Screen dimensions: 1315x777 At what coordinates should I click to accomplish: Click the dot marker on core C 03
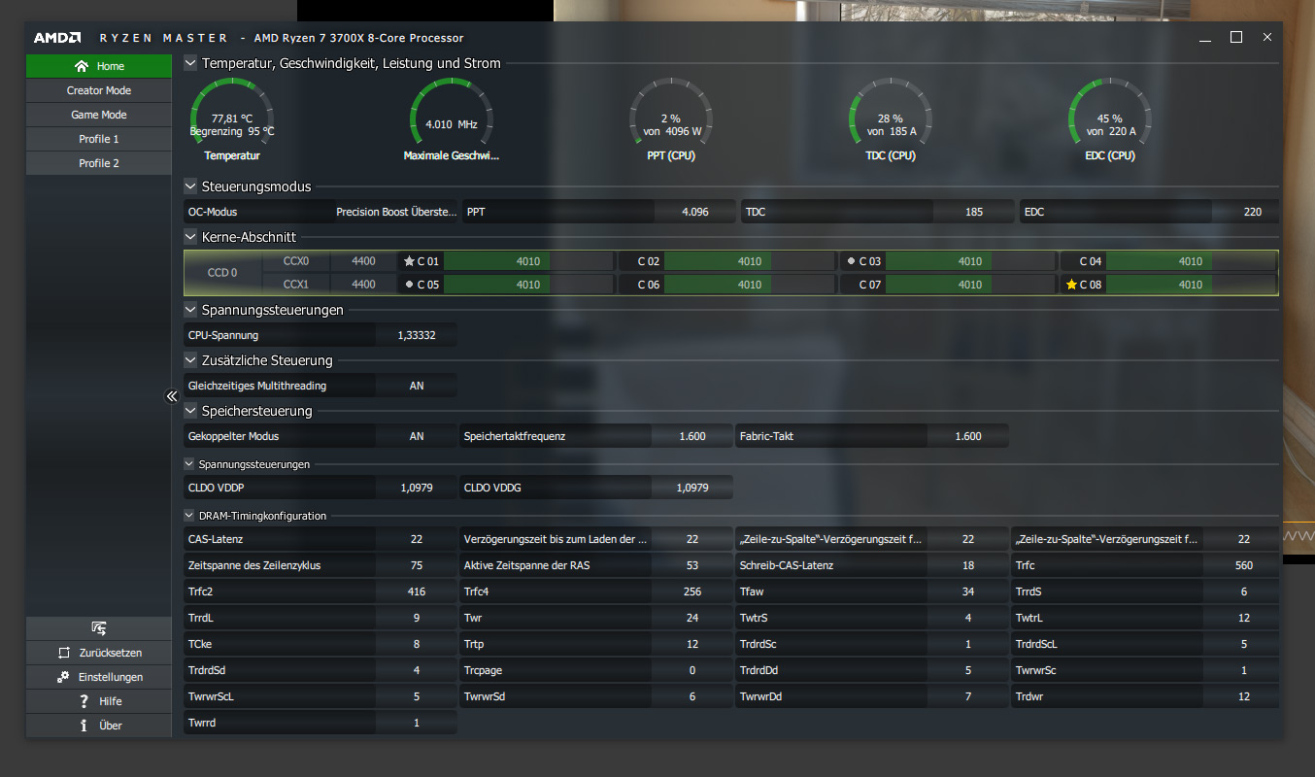tap(851, 261)
